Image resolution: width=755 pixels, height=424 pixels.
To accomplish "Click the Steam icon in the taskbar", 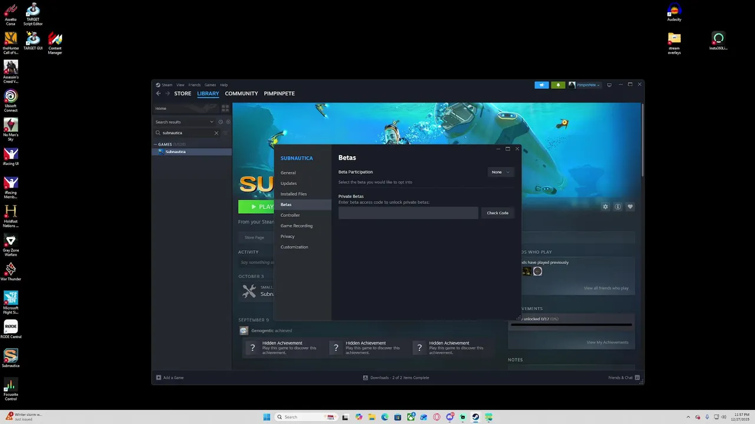I will [x=475, y=417].
